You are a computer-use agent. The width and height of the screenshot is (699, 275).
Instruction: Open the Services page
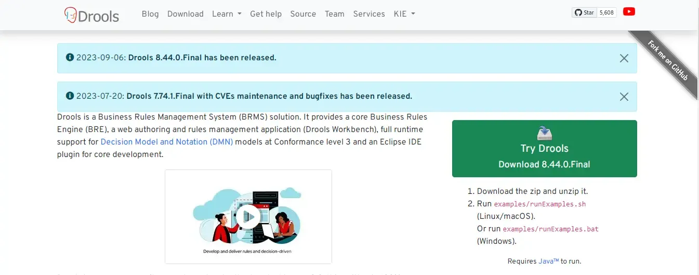[x=369, y=14]
